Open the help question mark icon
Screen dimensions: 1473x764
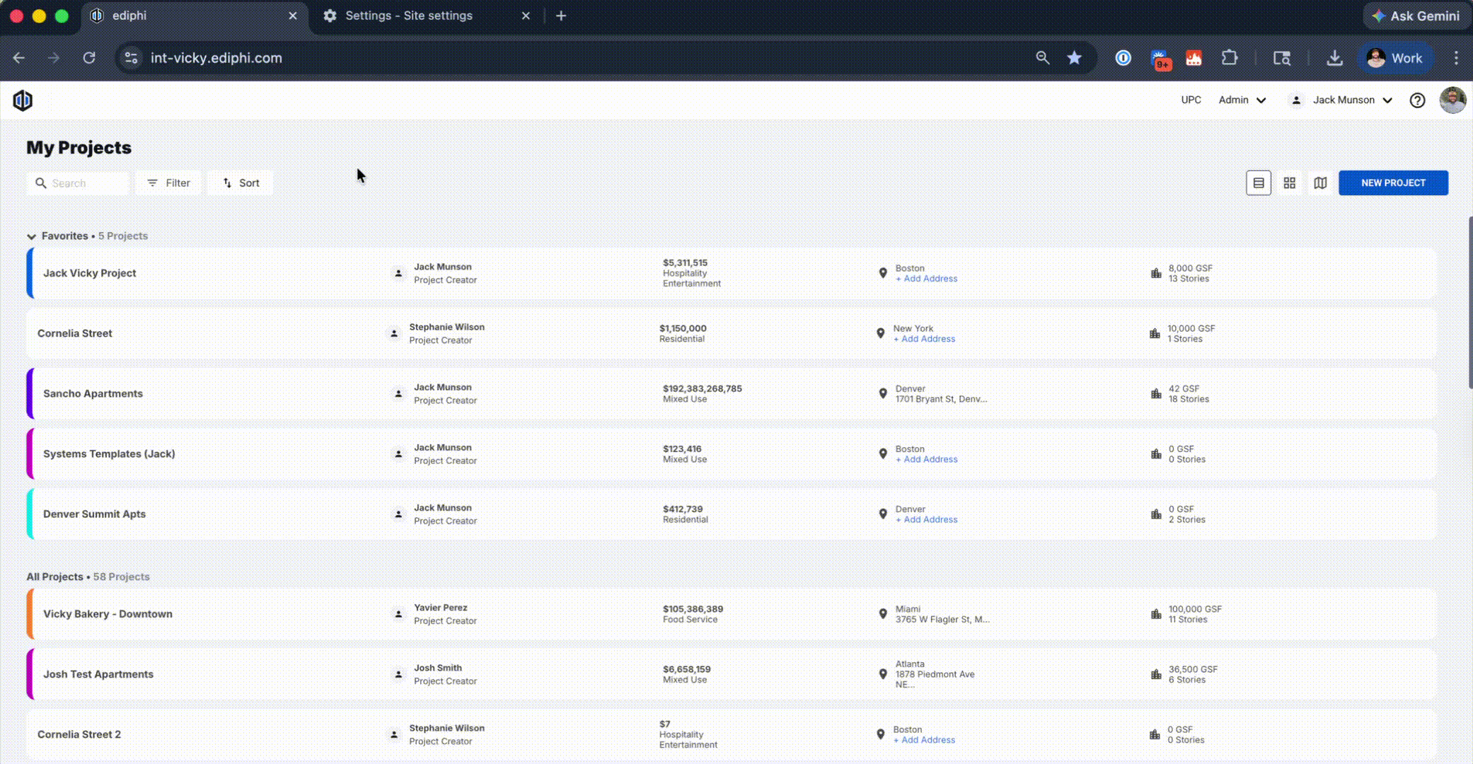(x=1417, y=100)
